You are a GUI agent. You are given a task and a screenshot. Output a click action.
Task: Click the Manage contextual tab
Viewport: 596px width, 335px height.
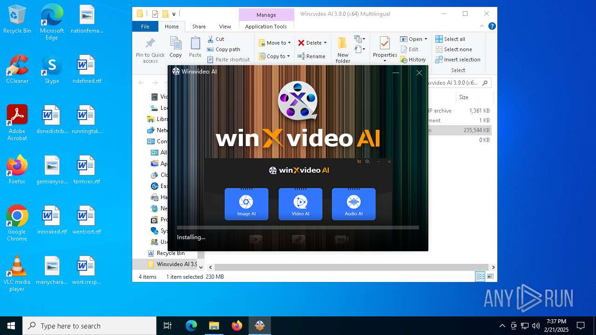266,15
